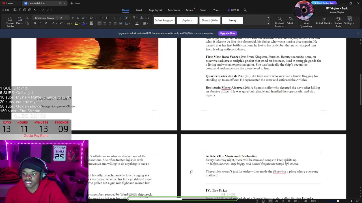Toggle italic formatting

click(x=40, y=23)
